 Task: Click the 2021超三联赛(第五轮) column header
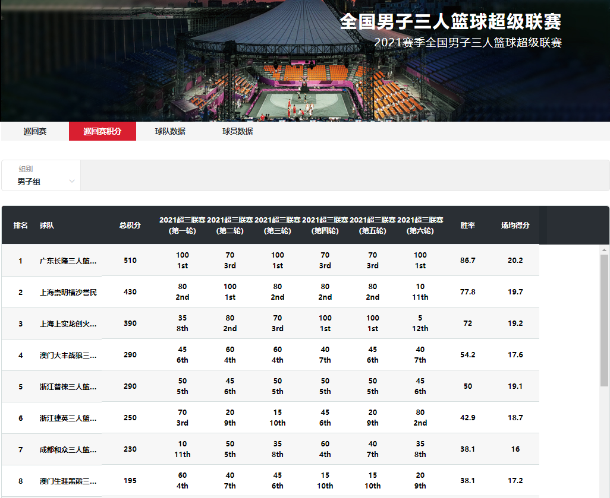pos(373,226)
